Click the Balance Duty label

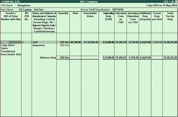pos(48,58)
